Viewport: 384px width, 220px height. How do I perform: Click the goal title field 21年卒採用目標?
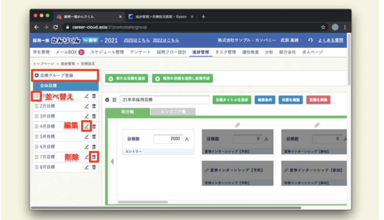click(165, 100)
